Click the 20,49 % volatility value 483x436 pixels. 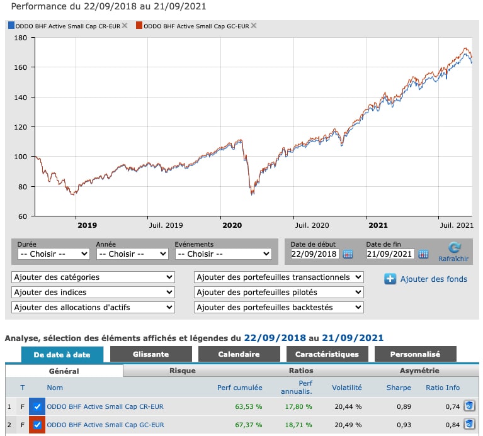[348, 425]
